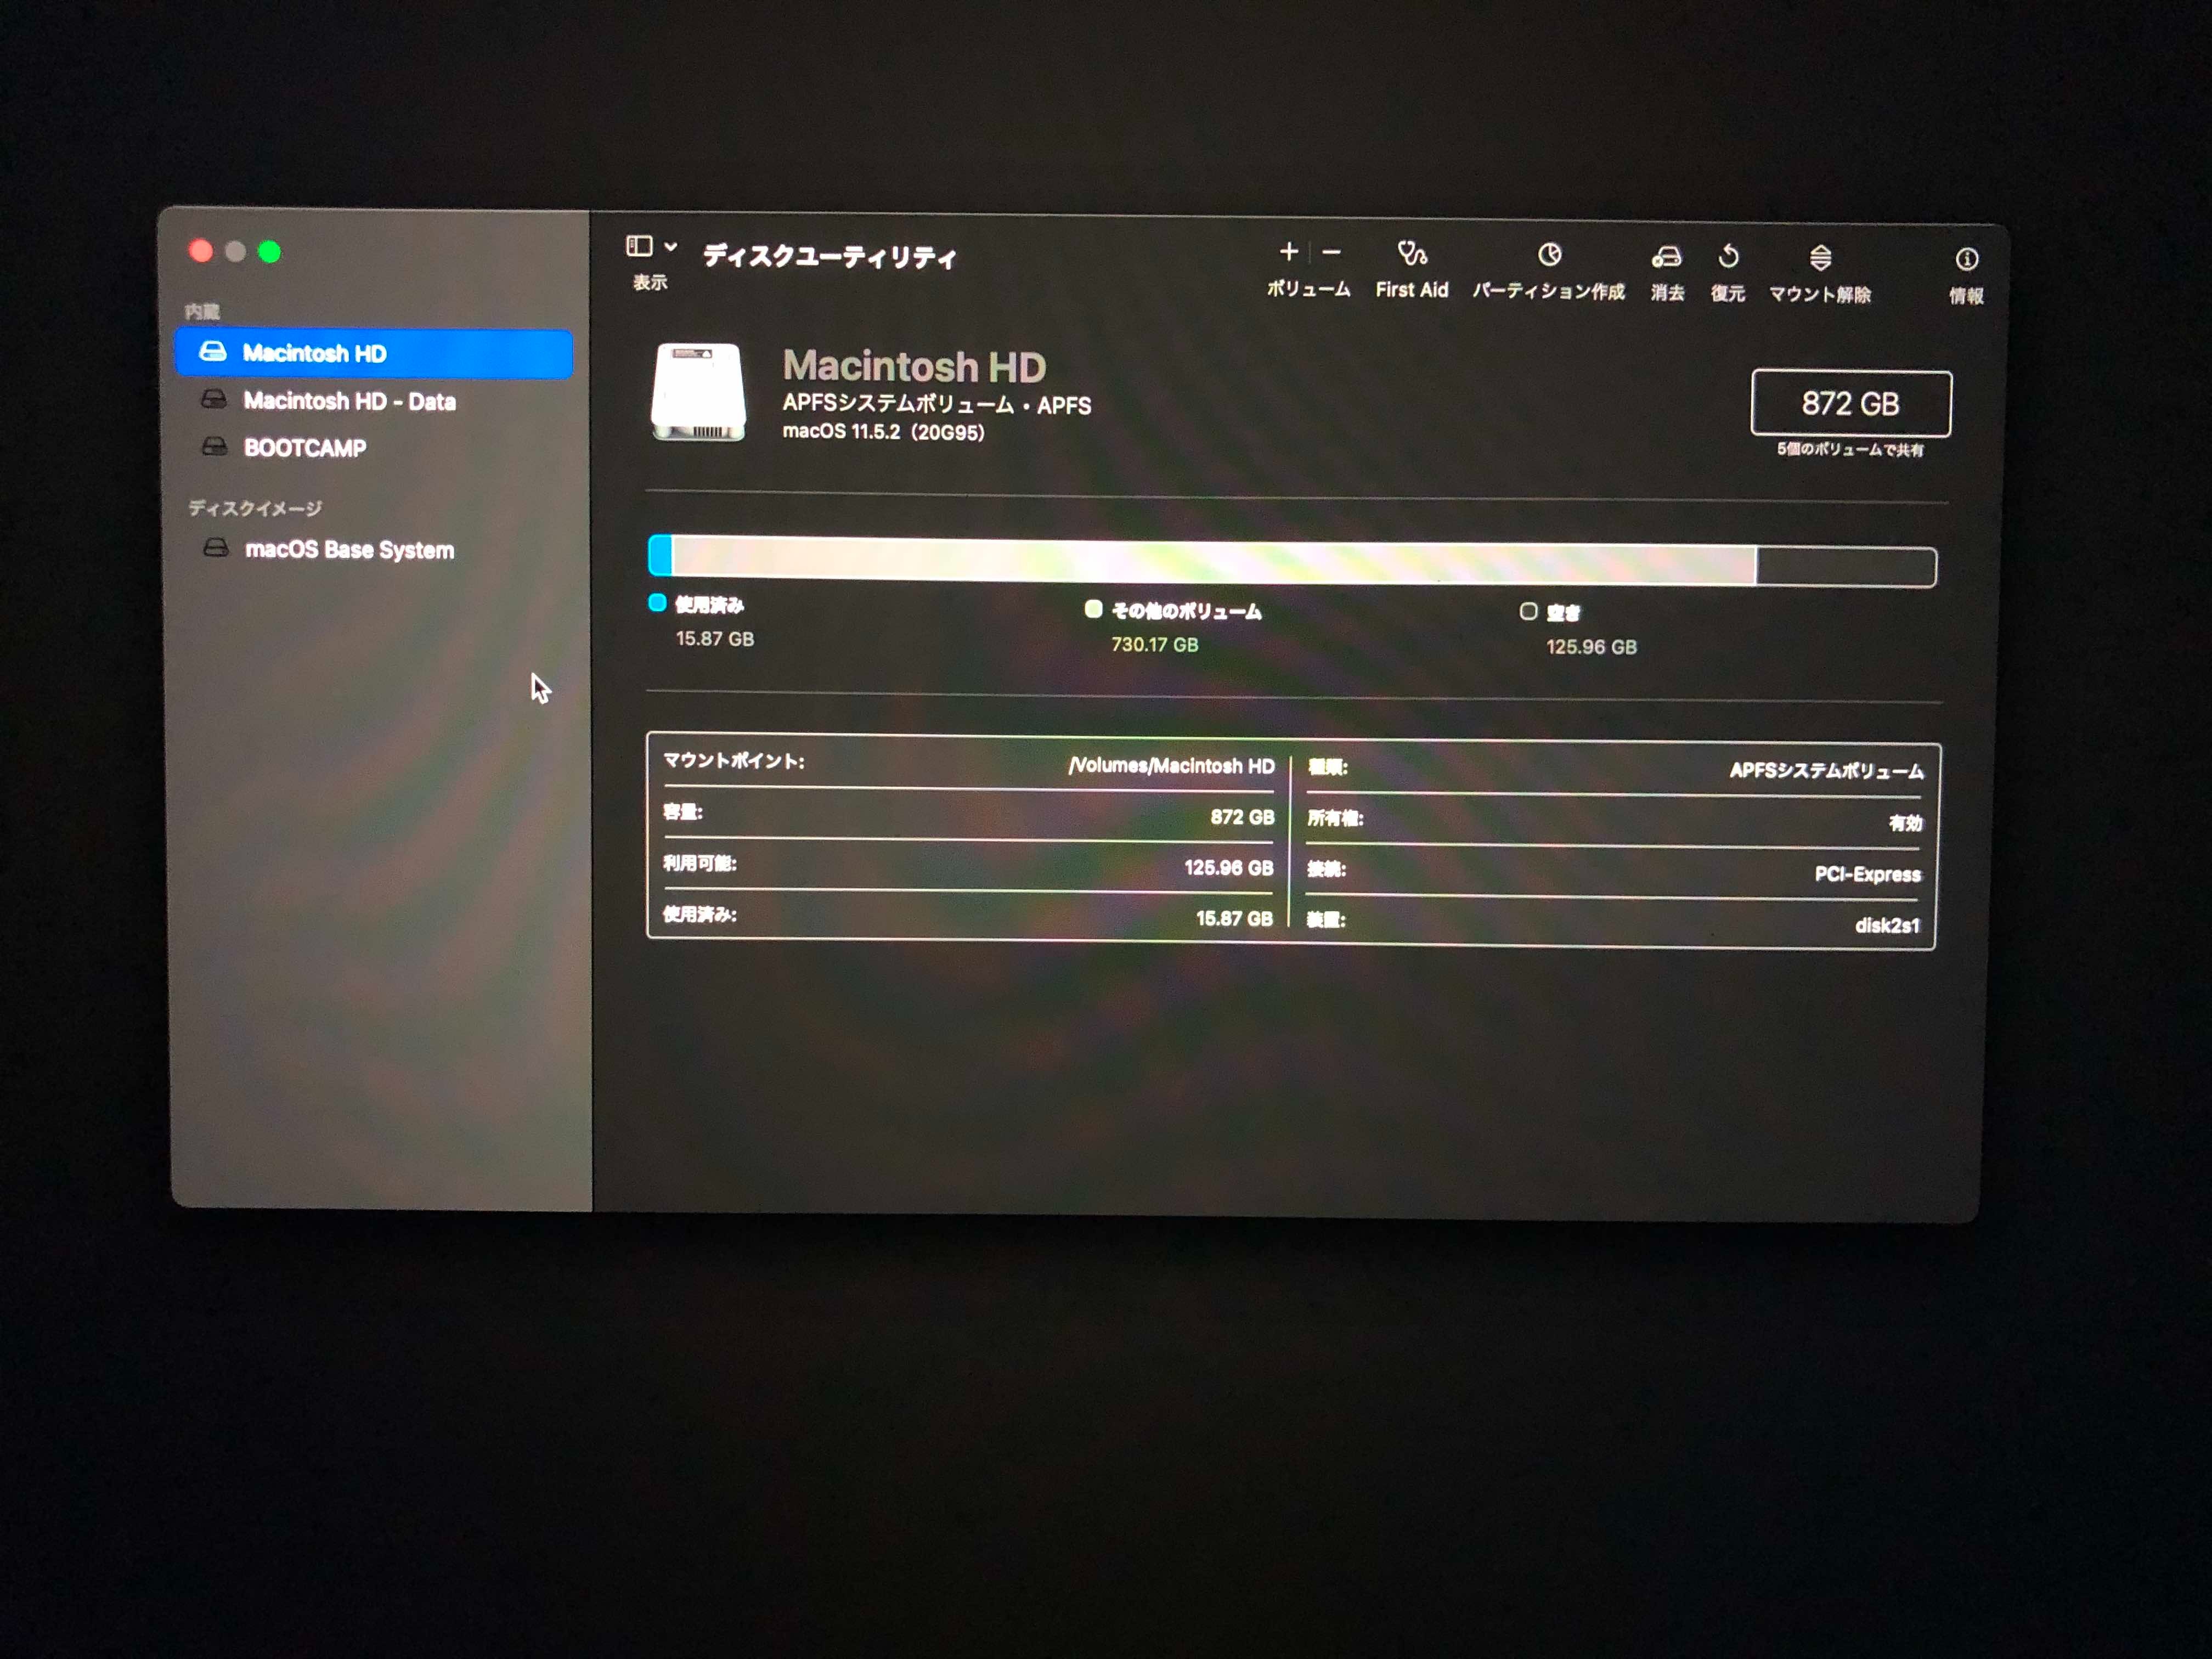Image resolution: width=2212 pixels, height=1659 pixels.
Task: Click the green zoom window button
Action: pyautogui.click(x=269, y=252)
